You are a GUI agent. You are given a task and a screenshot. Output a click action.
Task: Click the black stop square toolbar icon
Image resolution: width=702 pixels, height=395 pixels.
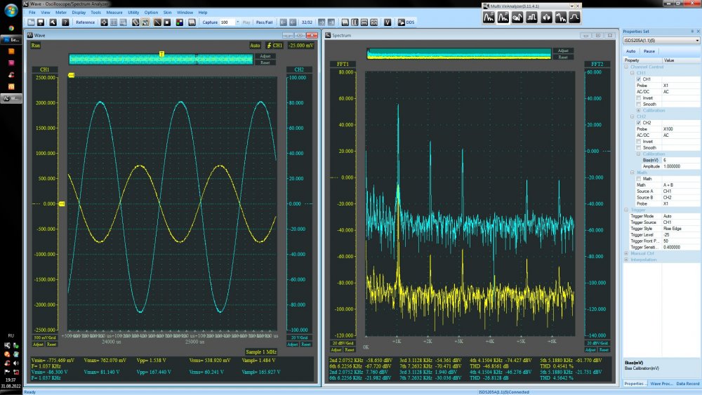pyautogui.click(x=168, y=22)
